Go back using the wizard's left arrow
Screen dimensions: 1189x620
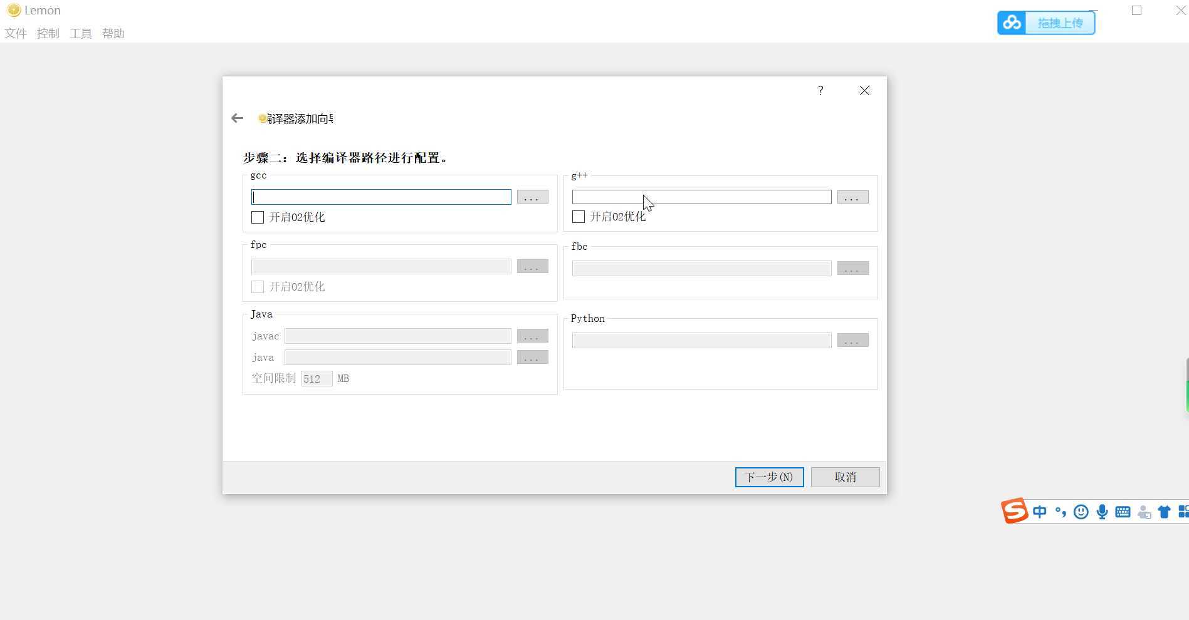[237, 118]
